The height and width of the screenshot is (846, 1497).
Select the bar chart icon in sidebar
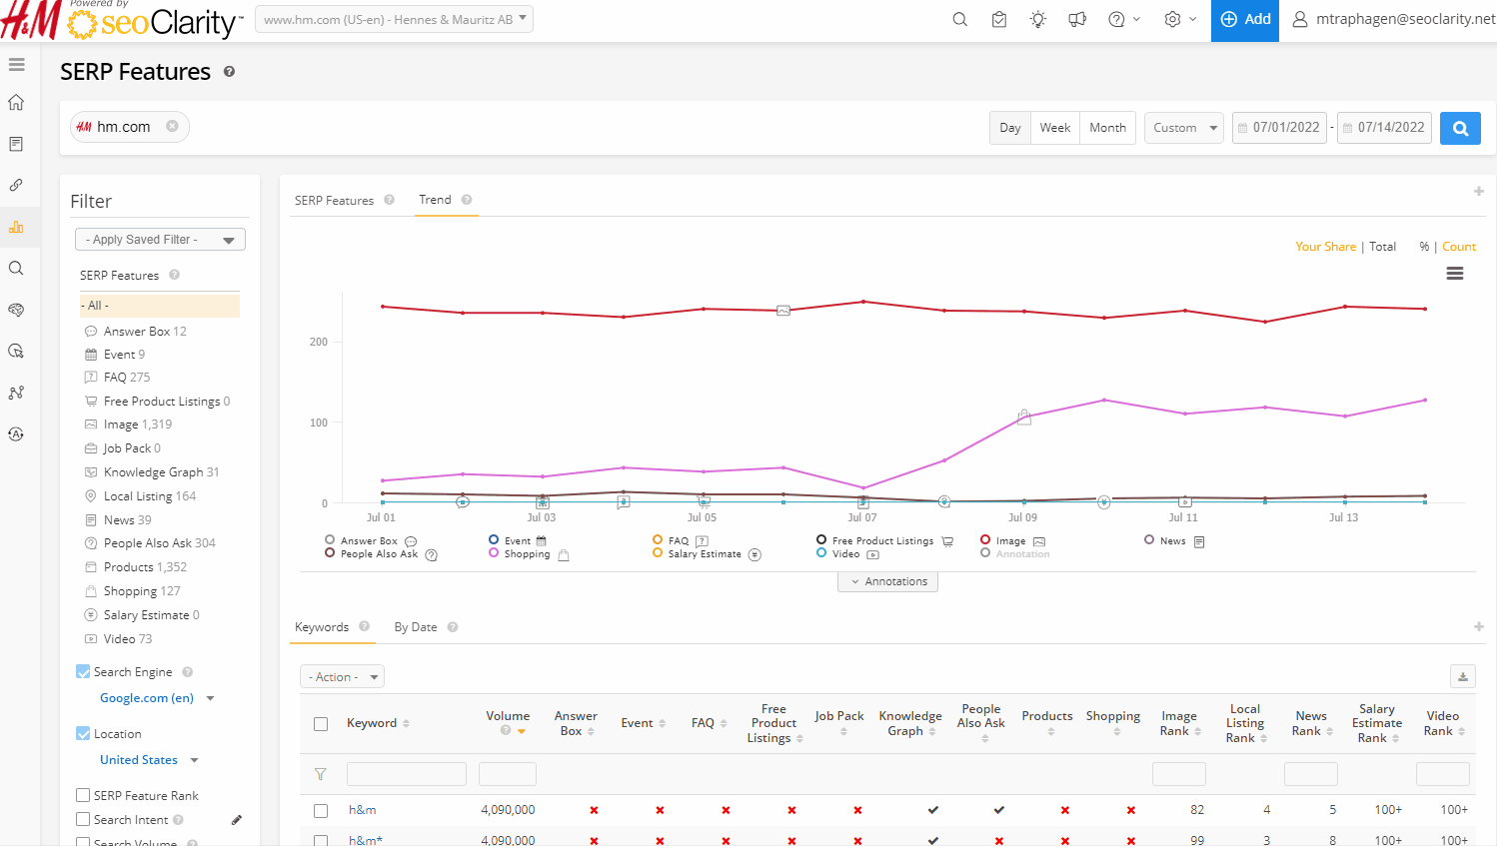point(16,227)
